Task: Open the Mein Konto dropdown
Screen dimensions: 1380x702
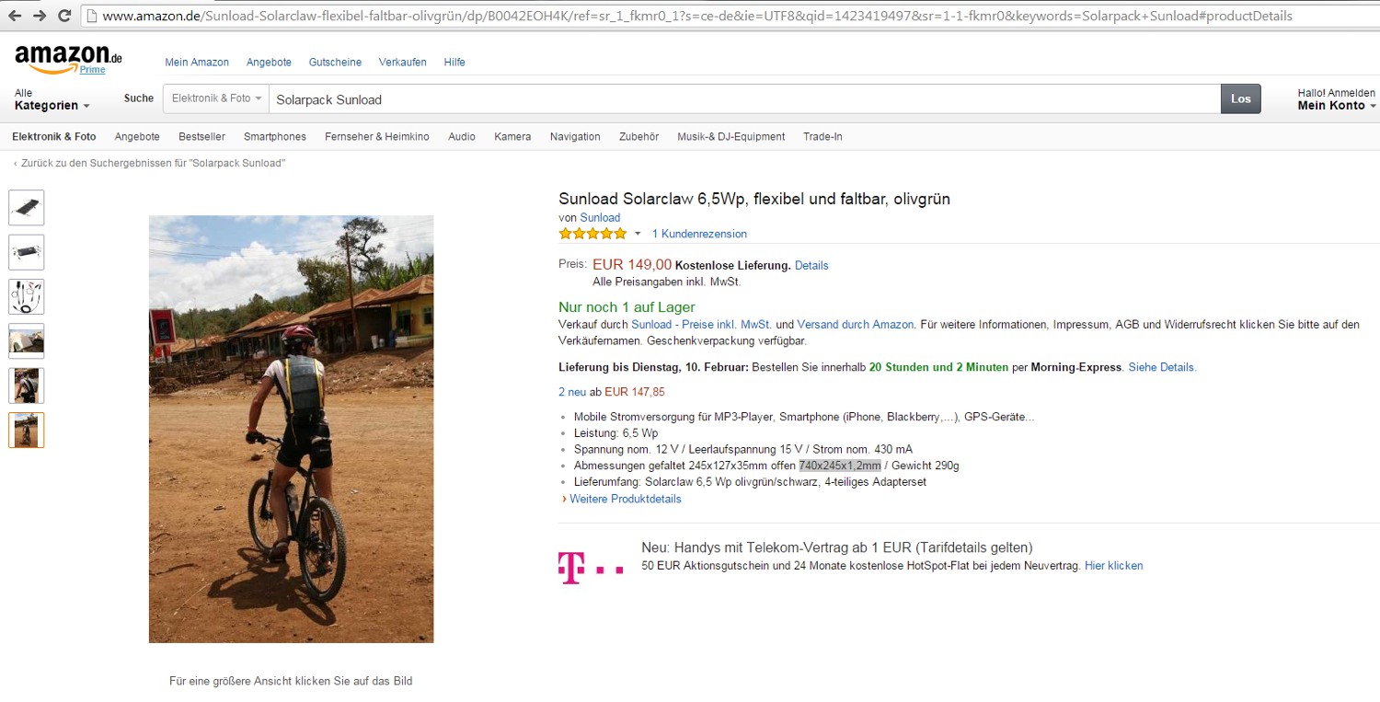Action: [x=1336, y=105]
